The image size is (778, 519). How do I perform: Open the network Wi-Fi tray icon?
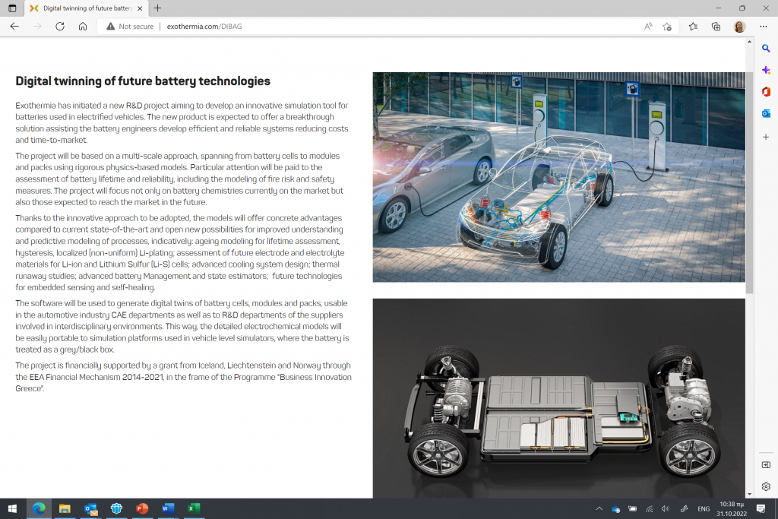coord(649,508)
